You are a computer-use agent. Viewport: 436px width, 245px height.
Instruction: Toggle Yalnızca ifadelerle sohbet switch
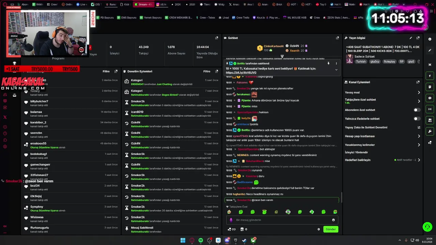tap(417, 119)
